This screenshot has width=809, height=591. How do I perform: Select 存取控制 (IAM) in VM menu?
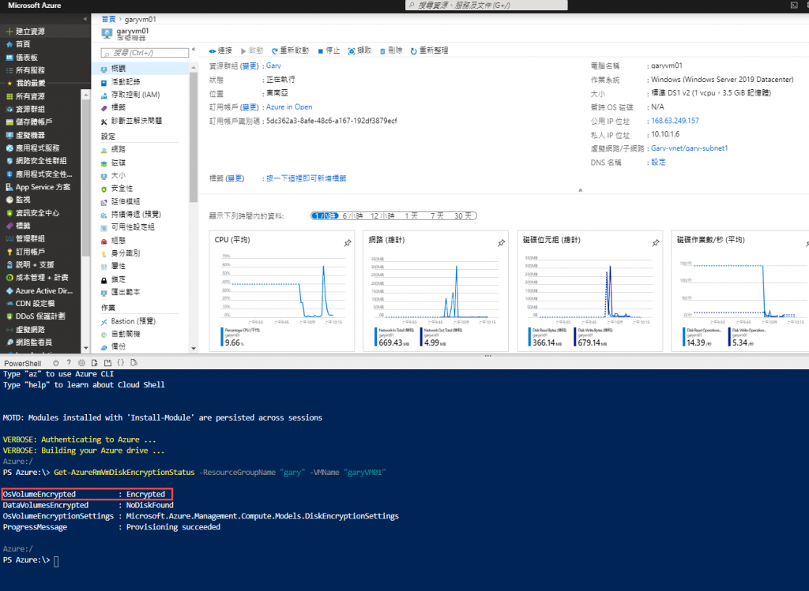coord(130,95)
